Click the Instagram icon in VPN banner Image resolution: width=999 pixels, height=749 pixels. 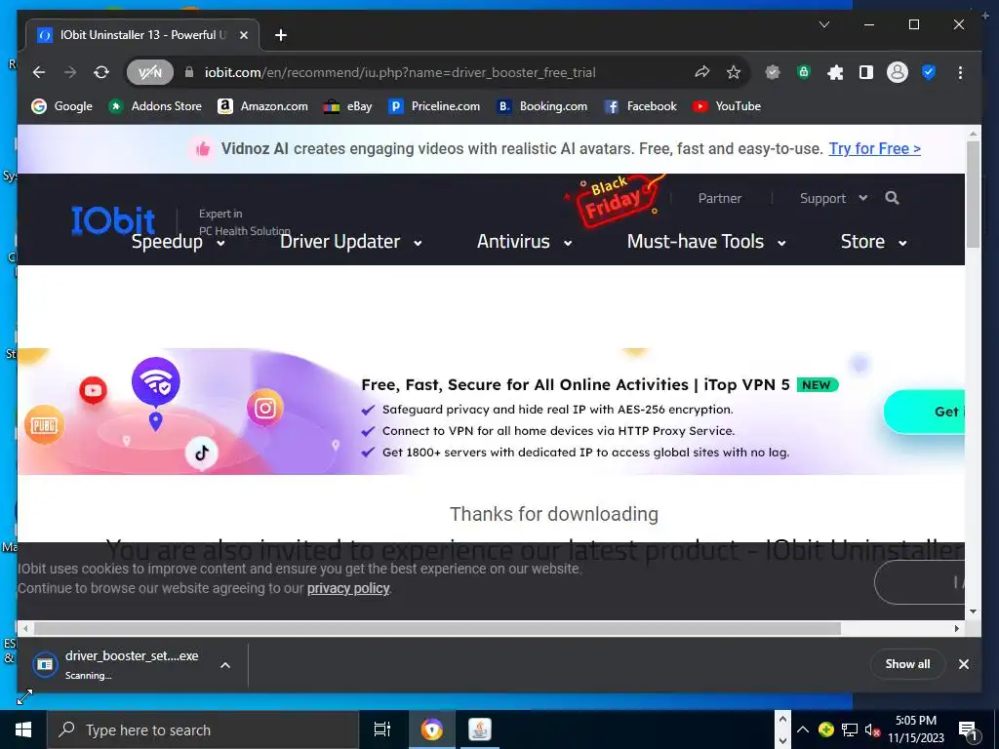265,408
